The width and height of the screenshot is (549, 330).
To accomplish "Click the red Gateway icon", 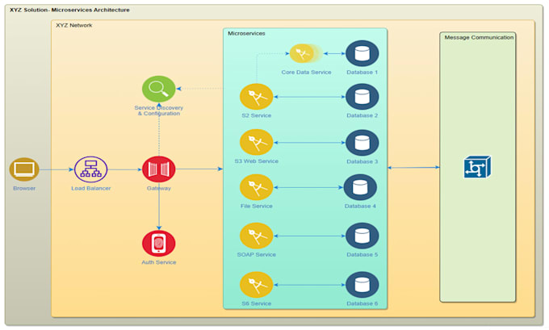I will (158, 169).
